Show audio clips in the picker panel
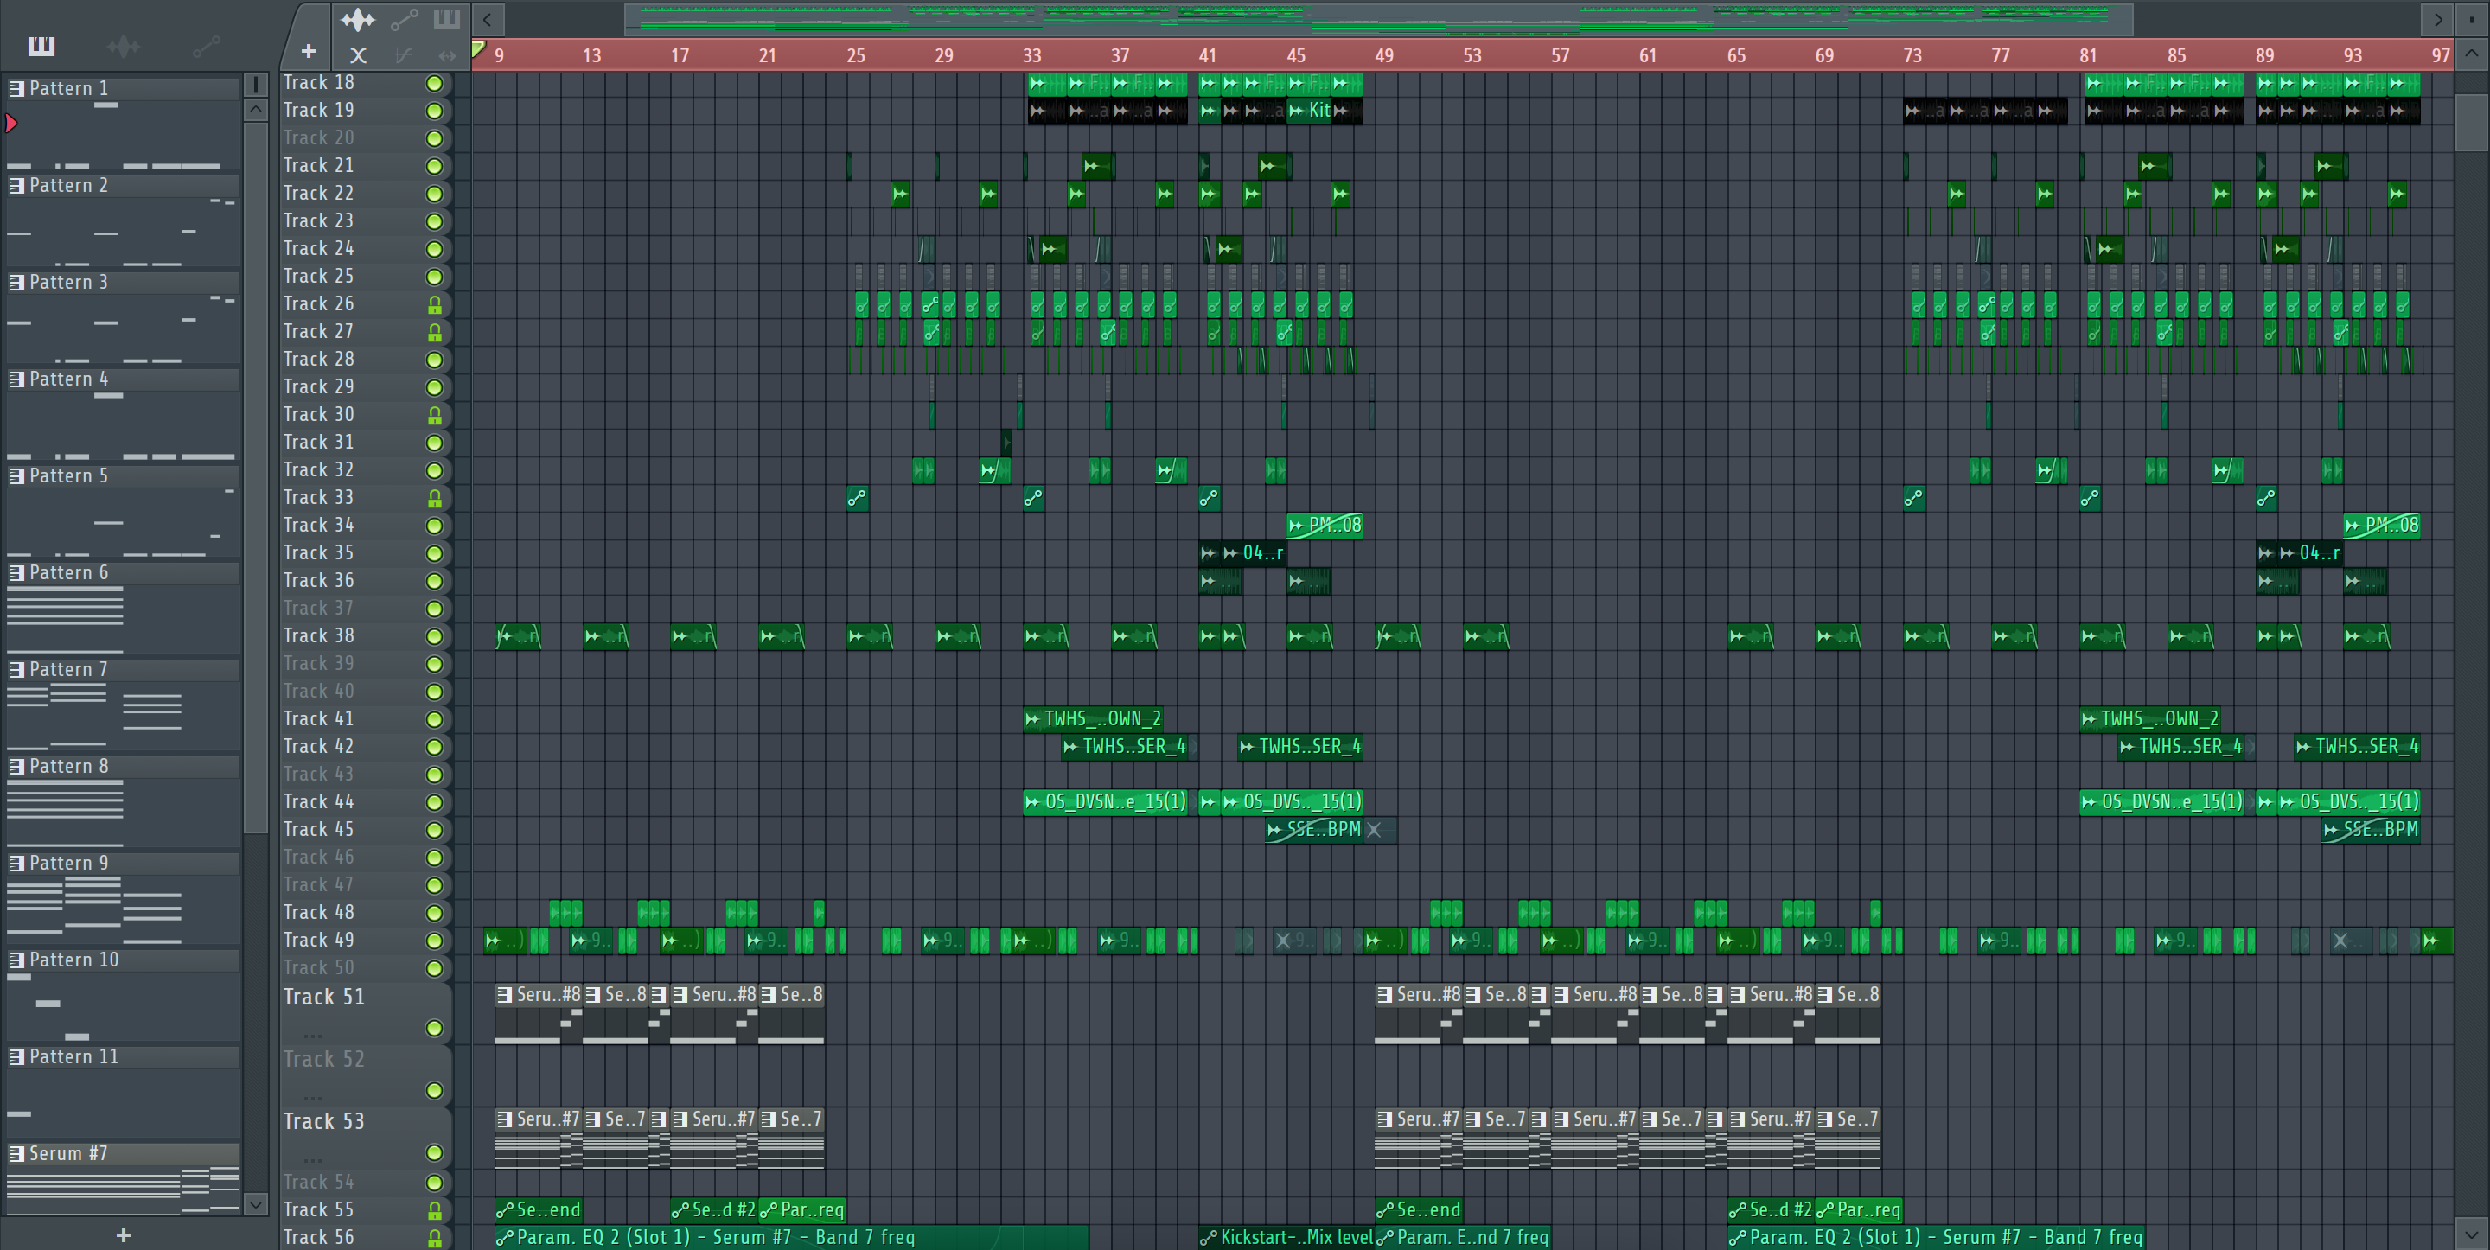 (124, 46)
